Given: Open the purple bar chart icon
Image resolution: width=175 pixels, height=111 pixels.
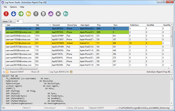Looking at the screenshot, I should pyautogui.click(x=51, y=14).
